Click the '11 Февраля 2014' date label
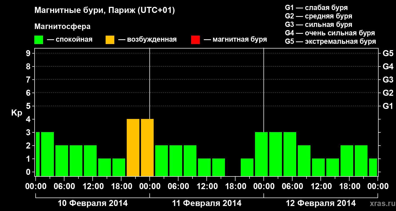396x211 pixels. [207, 203]
